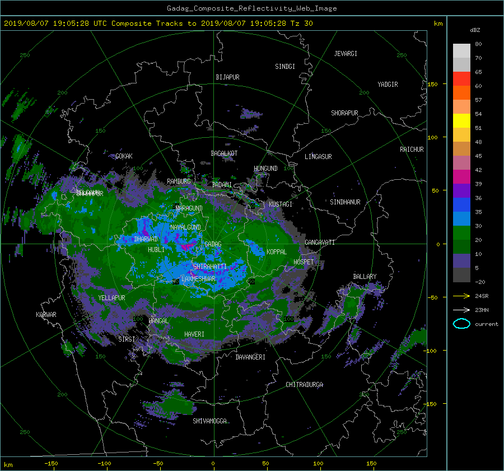The image size is (504, 471).
Task: Click the '24SR' legend label
Action: [x=482, y=296]
